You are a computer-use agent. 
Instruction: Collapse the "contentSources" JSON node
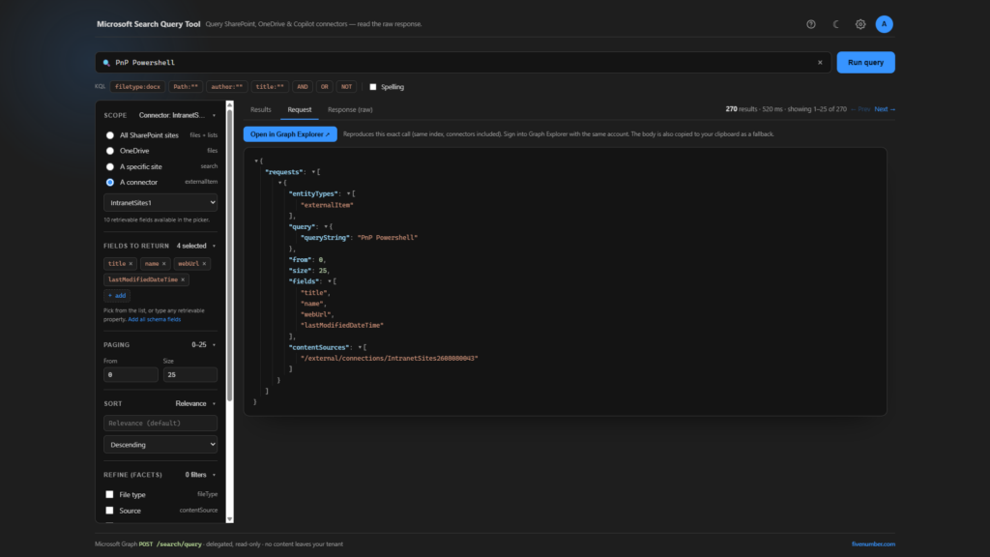point(360,347)
